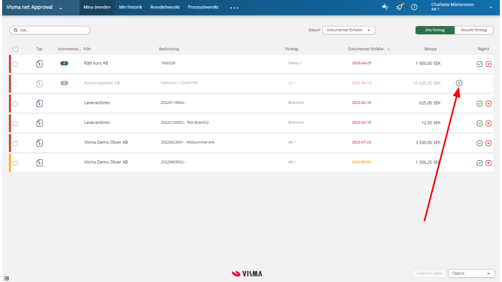Sort by the Beskrivning column header
502x282 pixels.
click(169, 49)
